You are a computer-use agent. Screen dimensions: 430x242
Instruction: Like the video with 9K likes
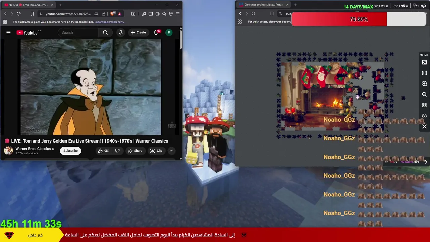(103, 151)
